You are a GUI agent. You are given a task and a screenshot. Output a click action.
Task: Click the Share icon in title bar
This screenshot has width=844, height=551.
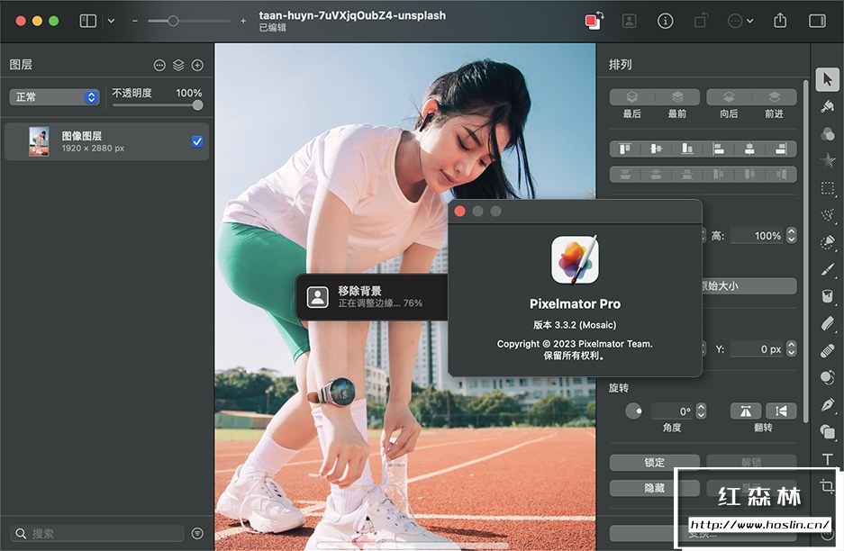780,21
